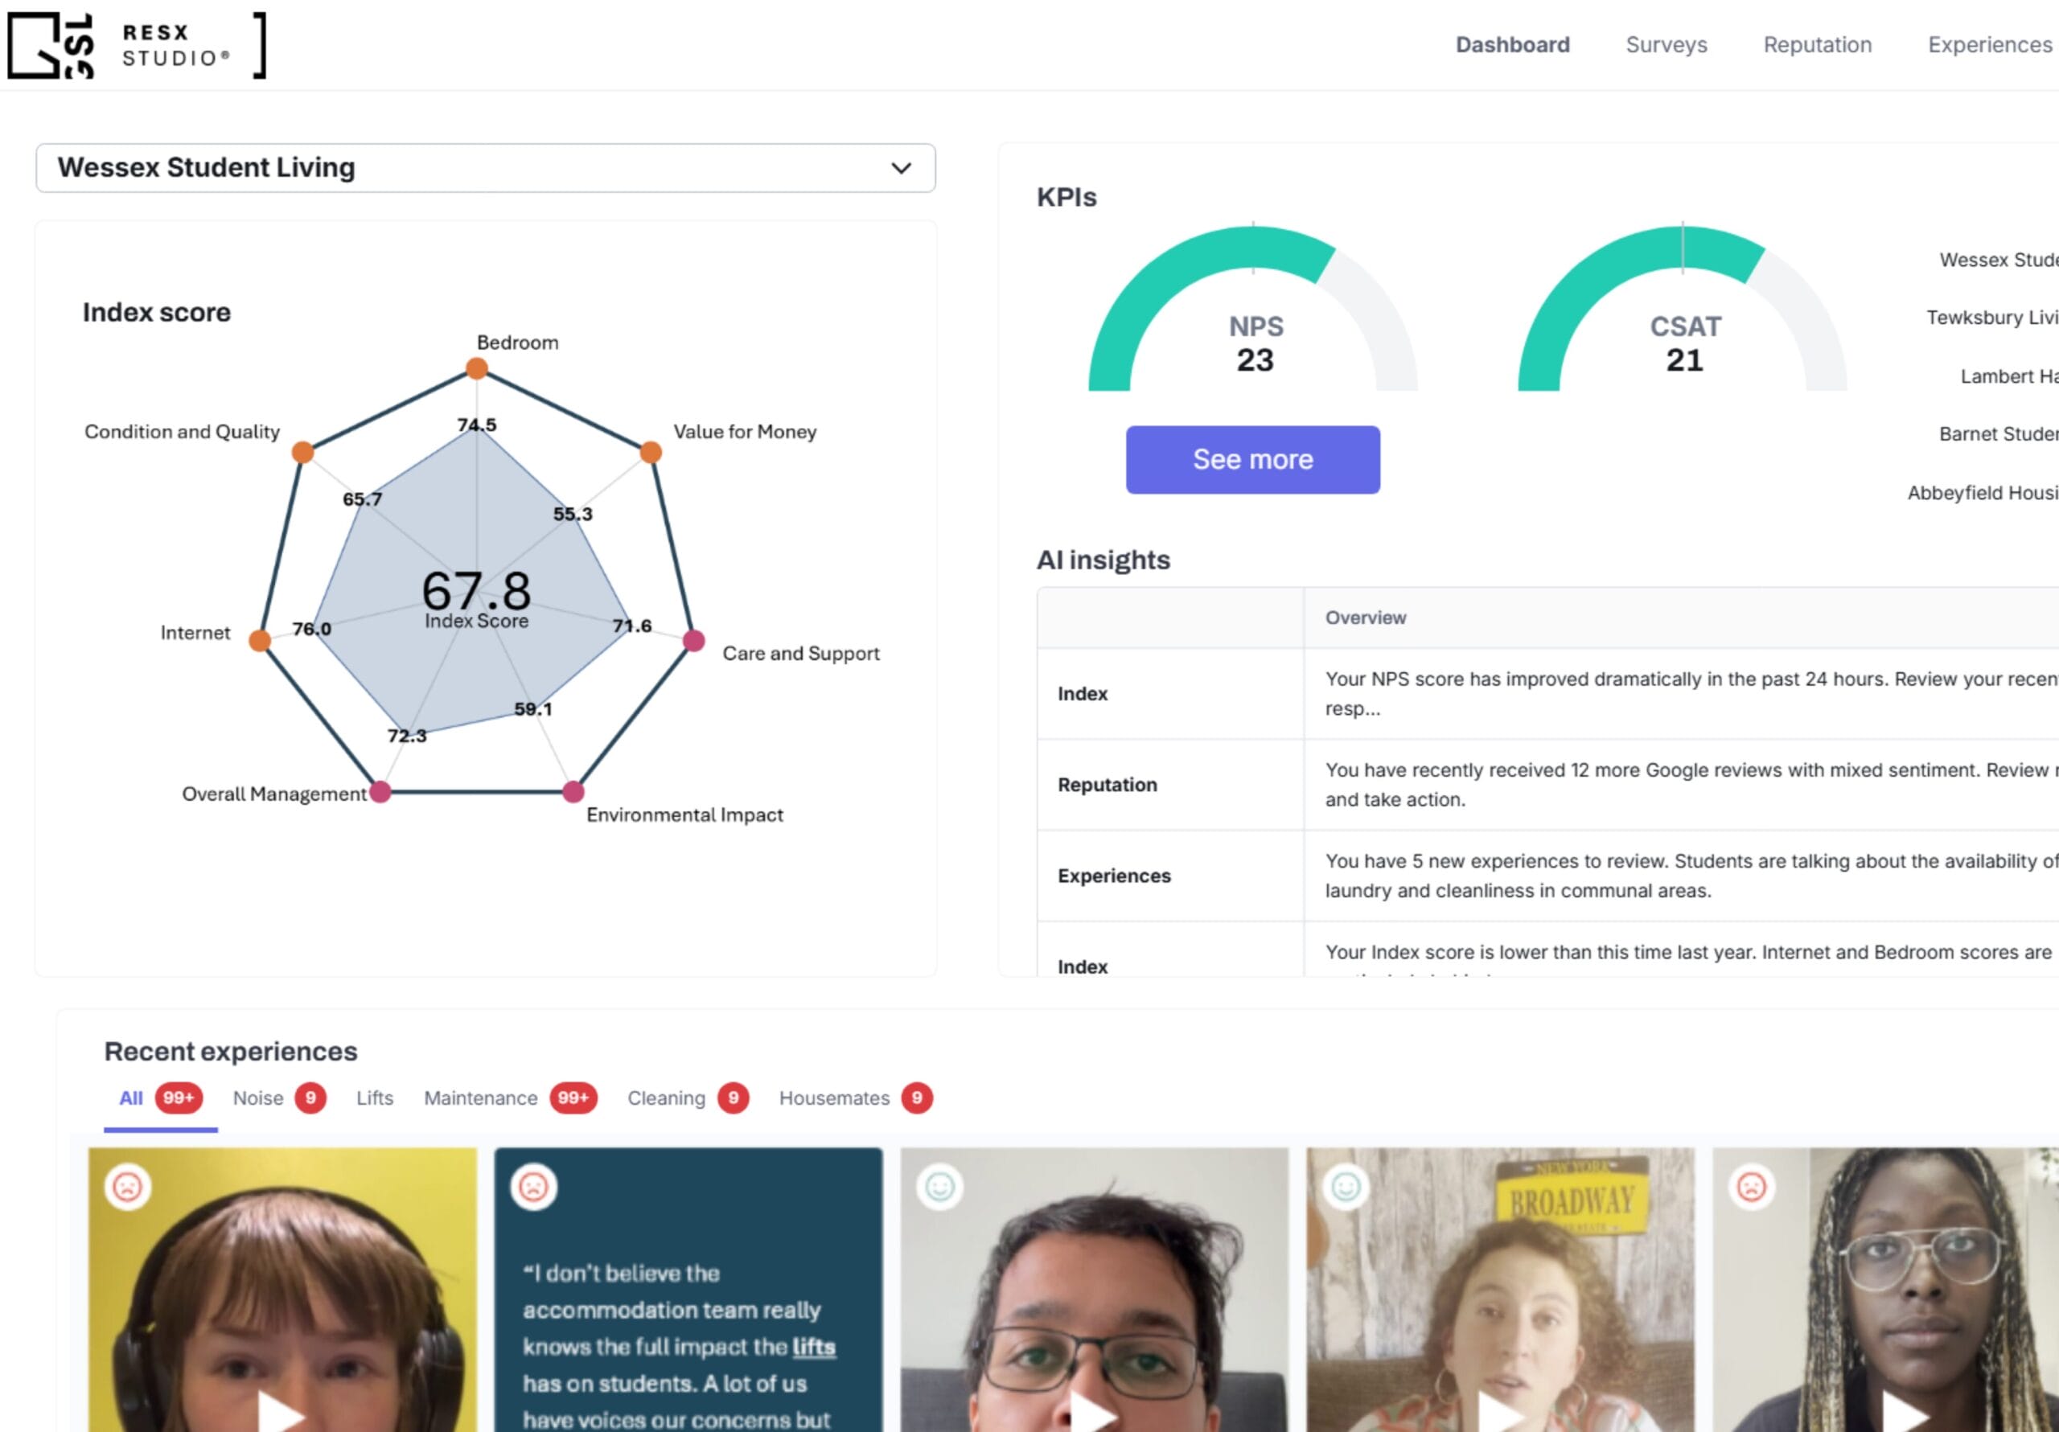The height and width of the screenshot is (1432, 2059).
Task: Click the sad face icon on braids woman video
Action: point(1752,1188)
